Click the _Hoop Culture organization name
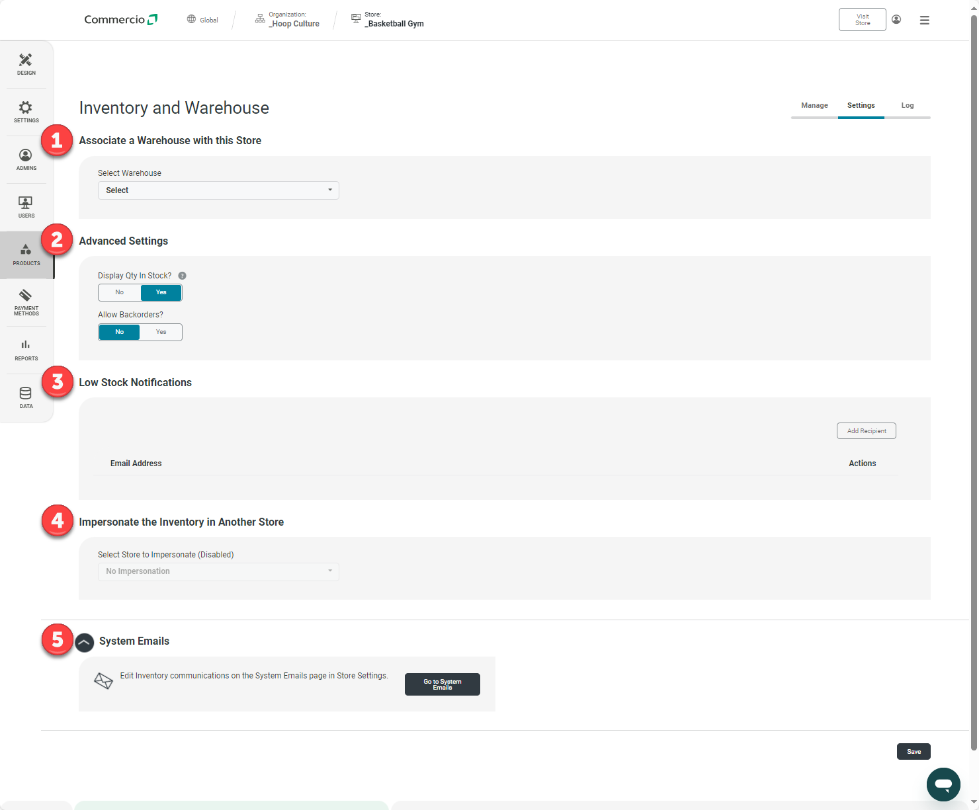The height and width of the screenshot is (810, 979). click(x=294, y=24)
